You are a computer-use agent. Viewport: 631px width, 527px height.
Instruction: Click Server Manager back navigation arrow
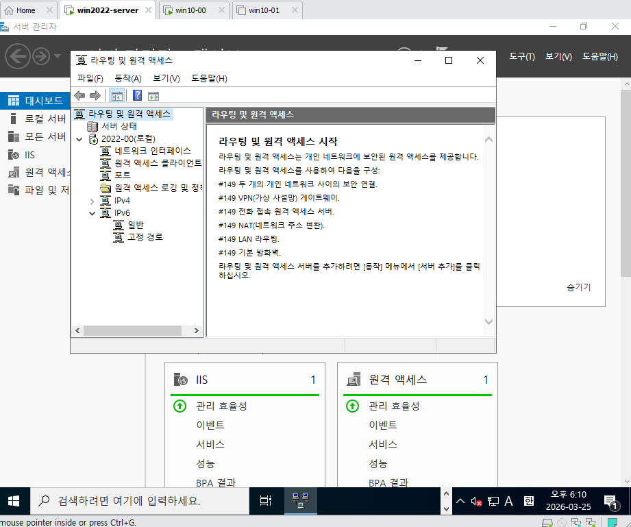[x=18, y=56]
